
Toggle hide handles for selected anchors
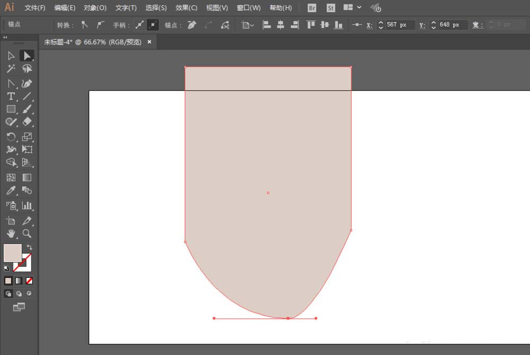tap(153, 25)
